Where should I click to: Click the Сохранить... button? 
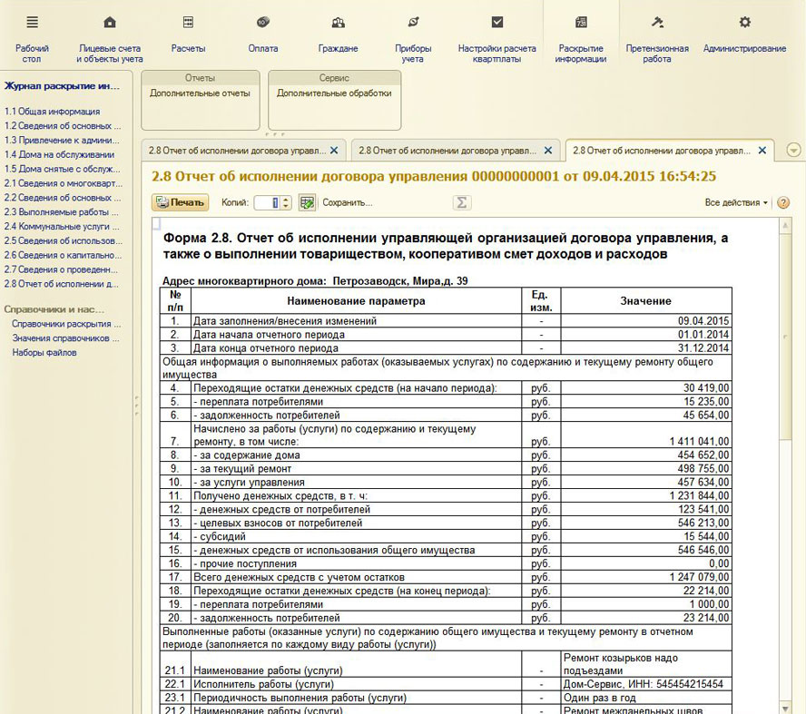tap(347, 202)
